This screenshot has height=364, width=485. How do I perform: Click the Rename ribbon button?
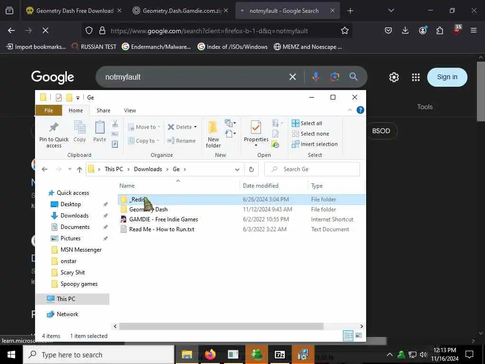[x=181, y=141]
